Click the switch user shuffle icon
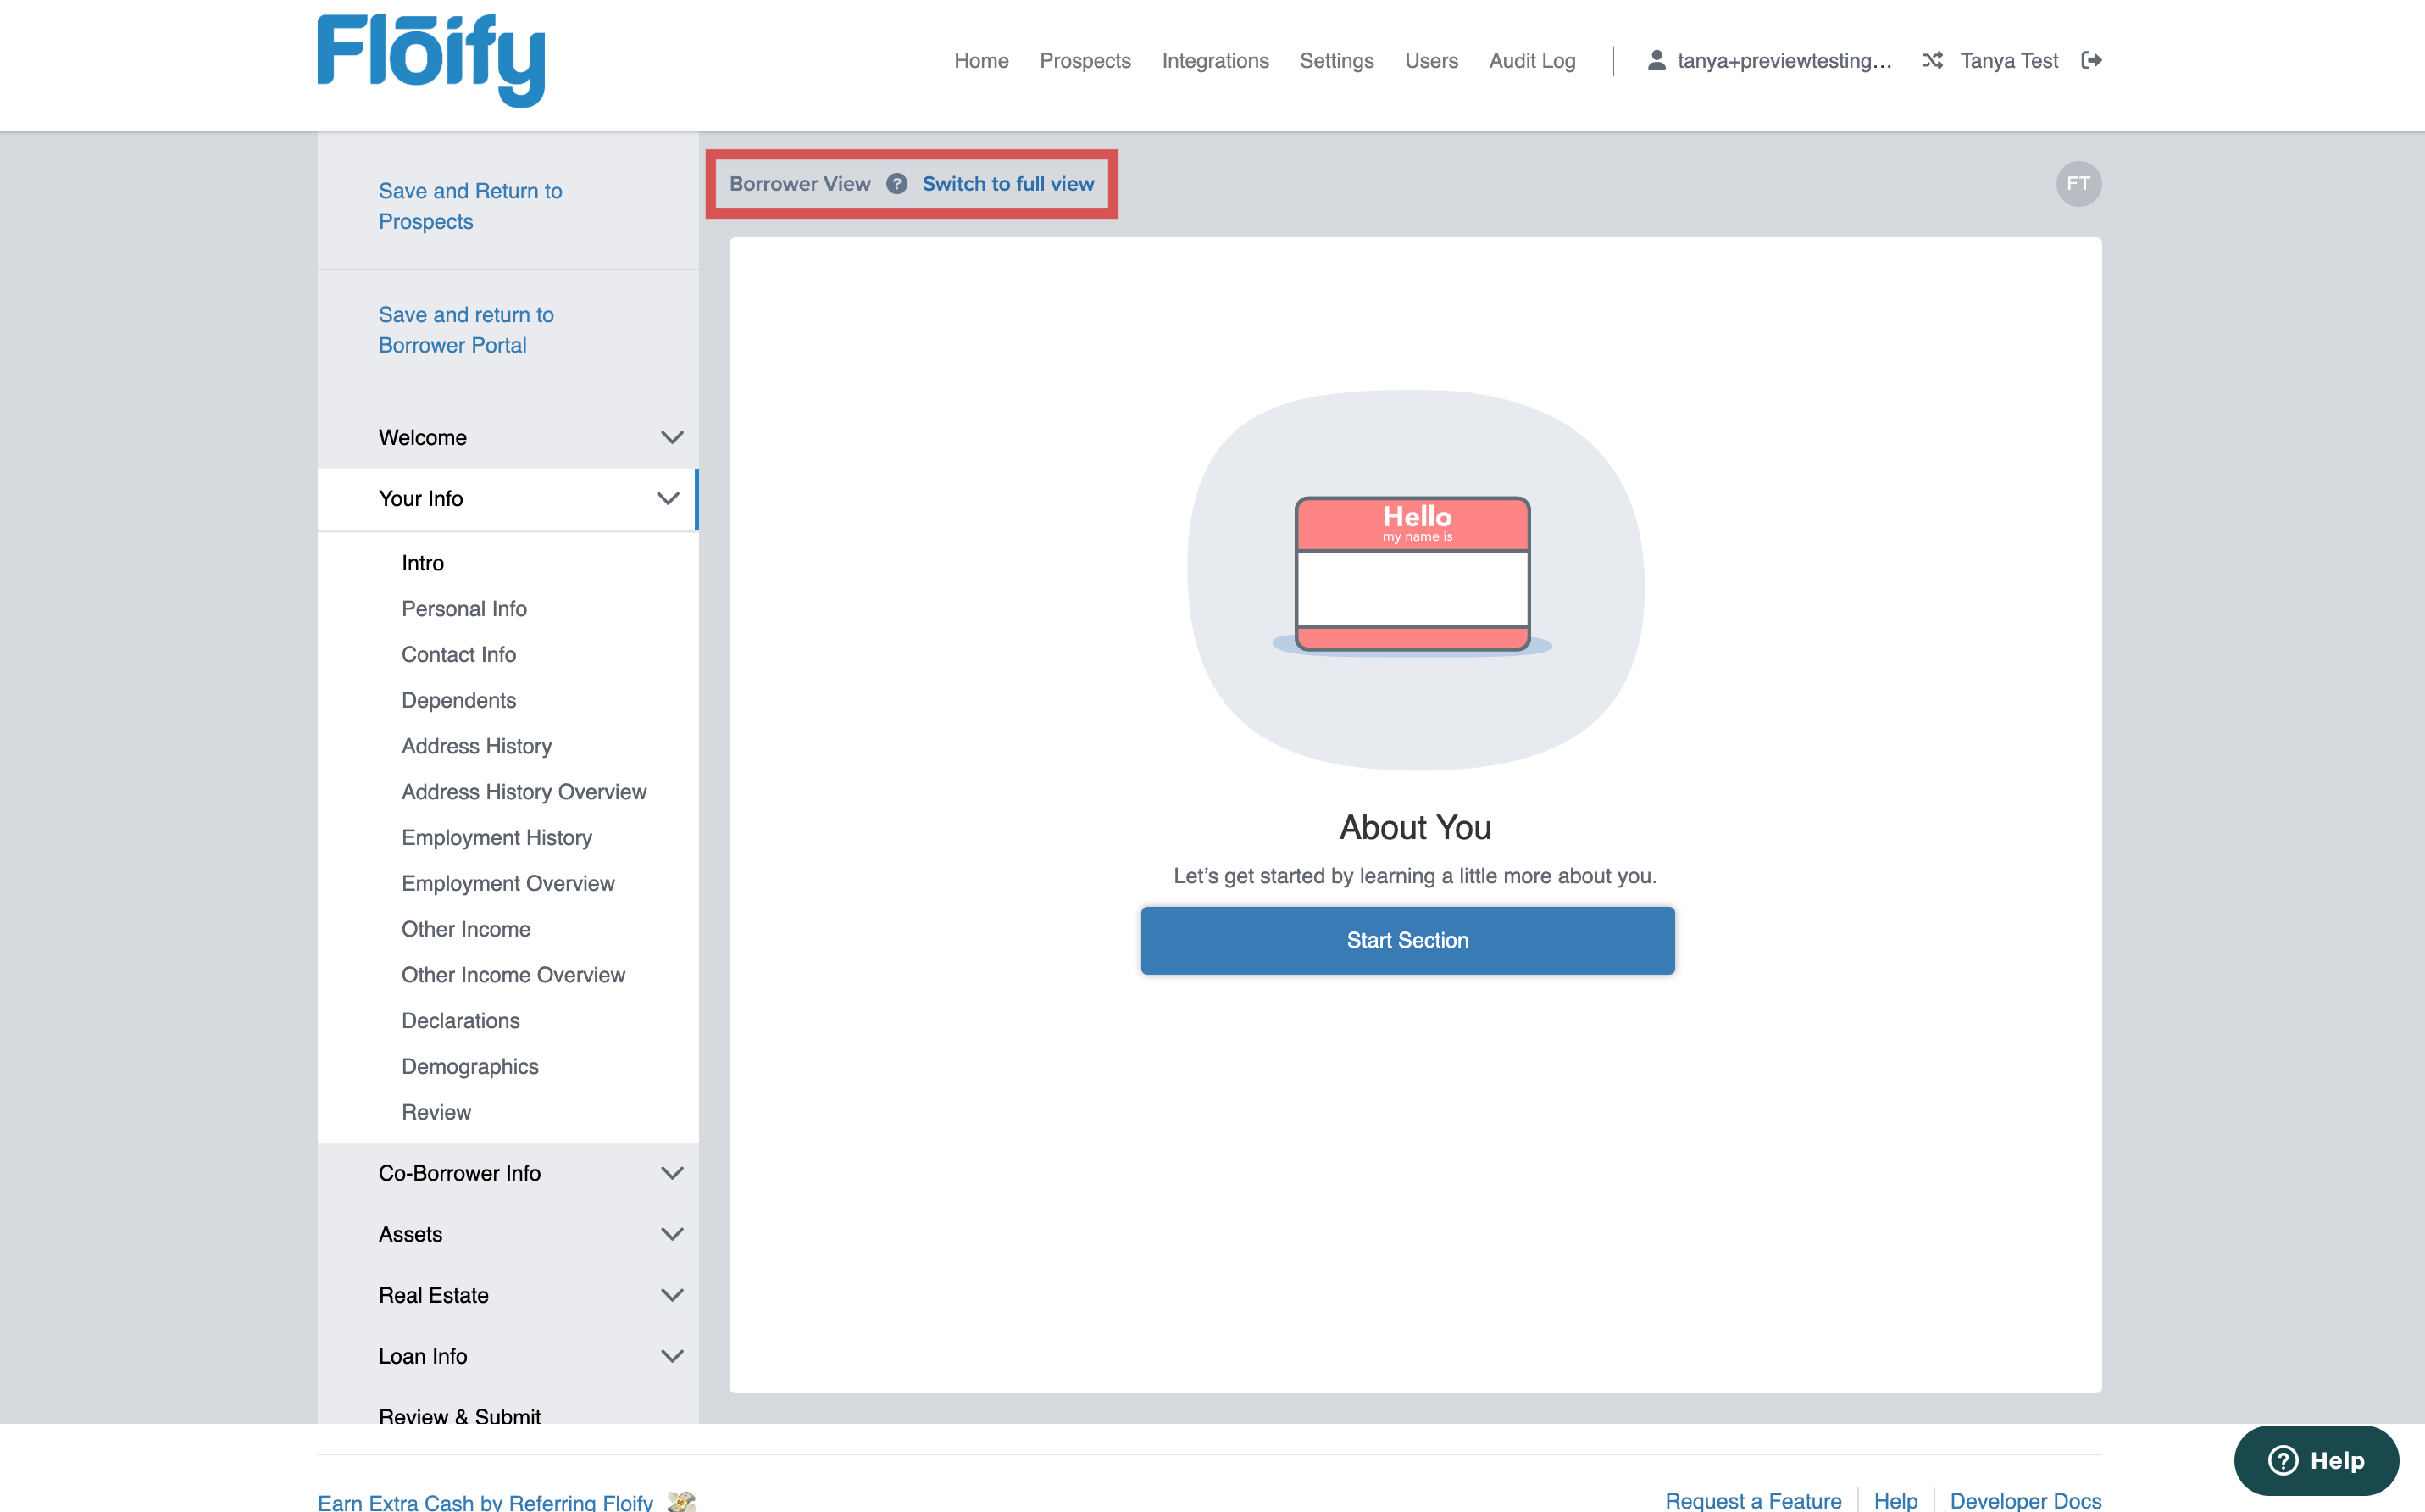This screenshot has height=1512, width=2425. [x=1932, y=61]
